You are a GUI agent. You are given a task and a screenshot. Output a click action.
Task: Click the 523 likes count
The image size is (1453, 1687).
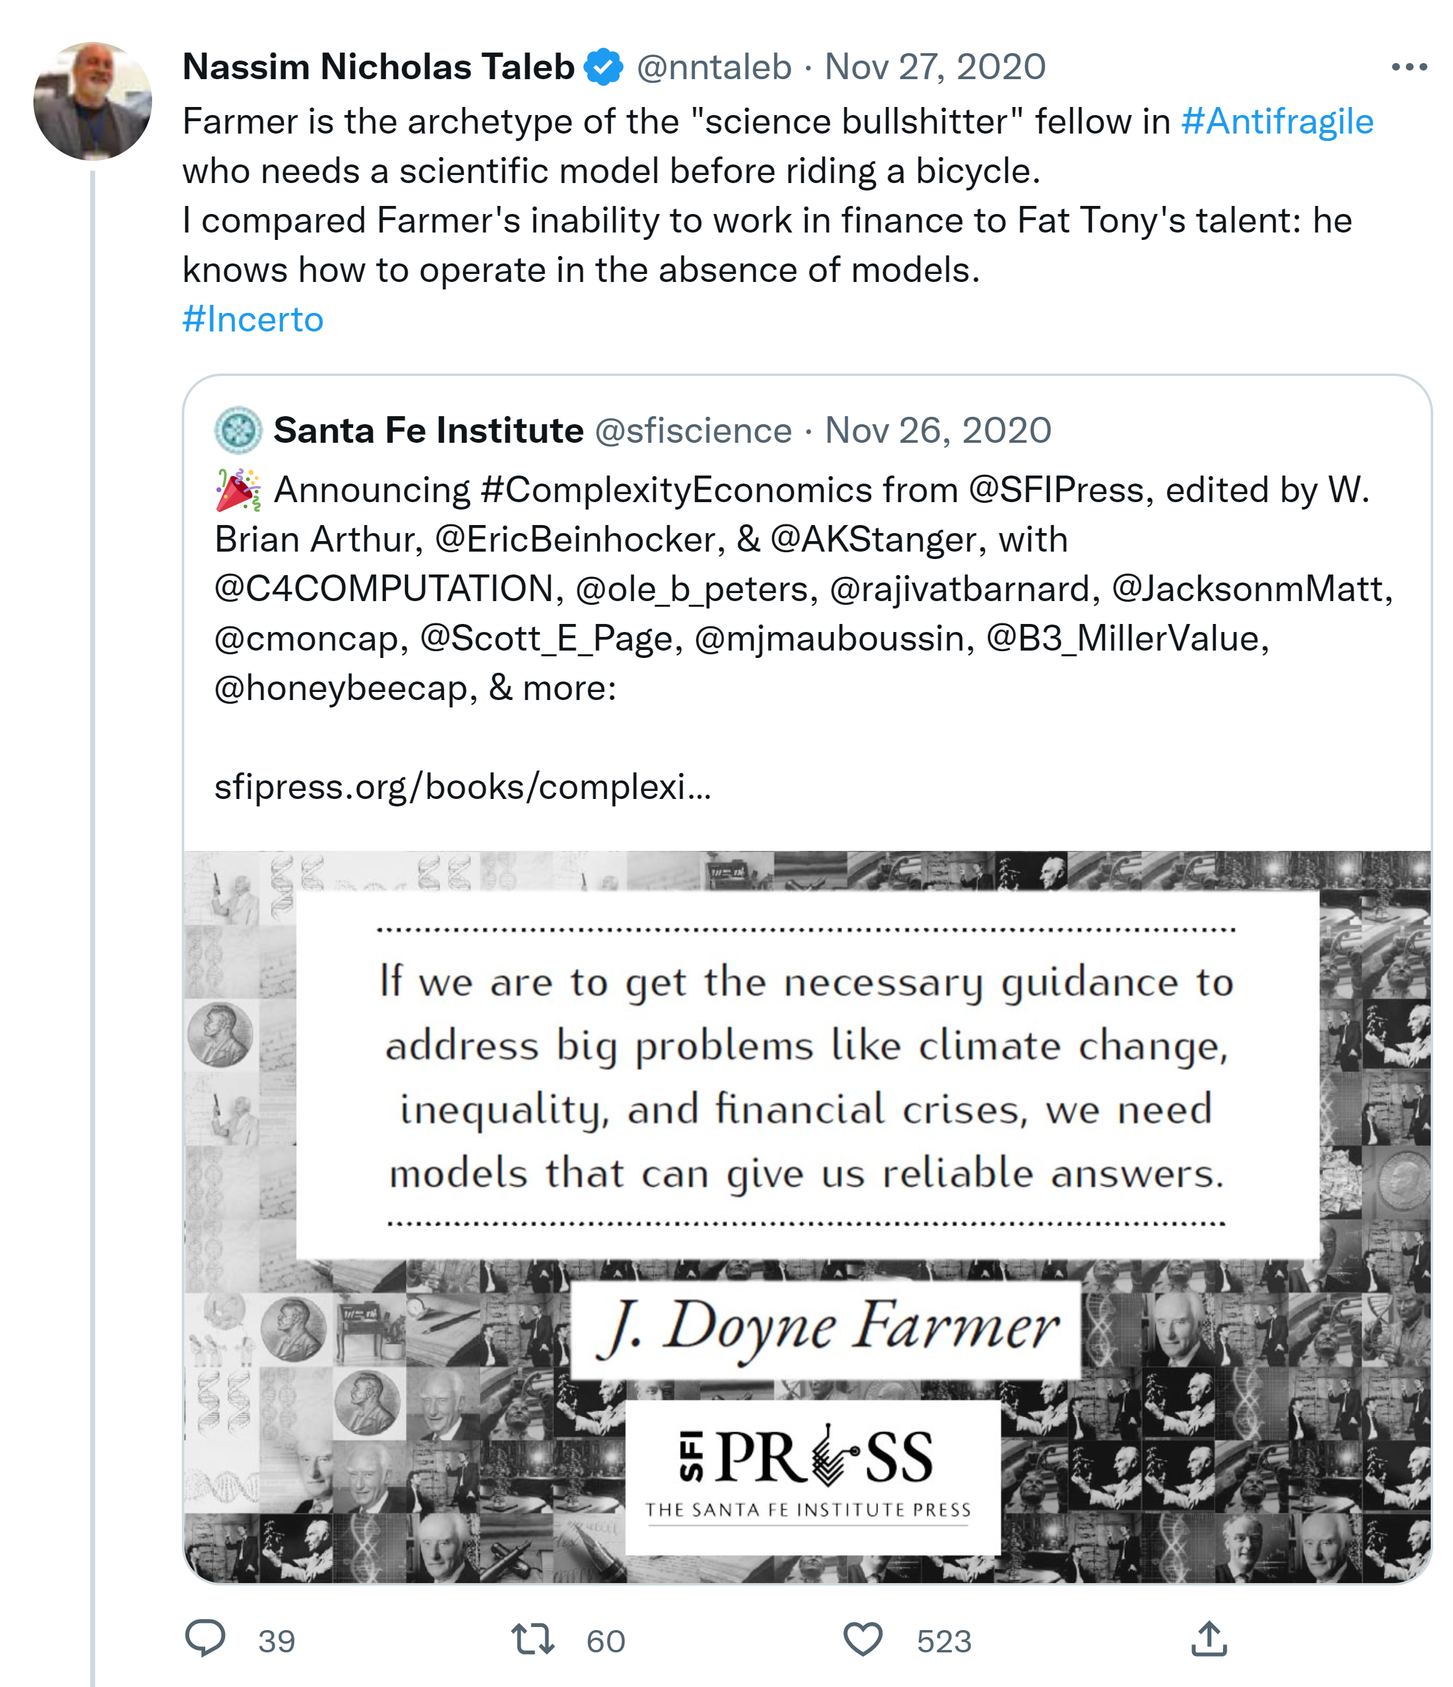944,1641
